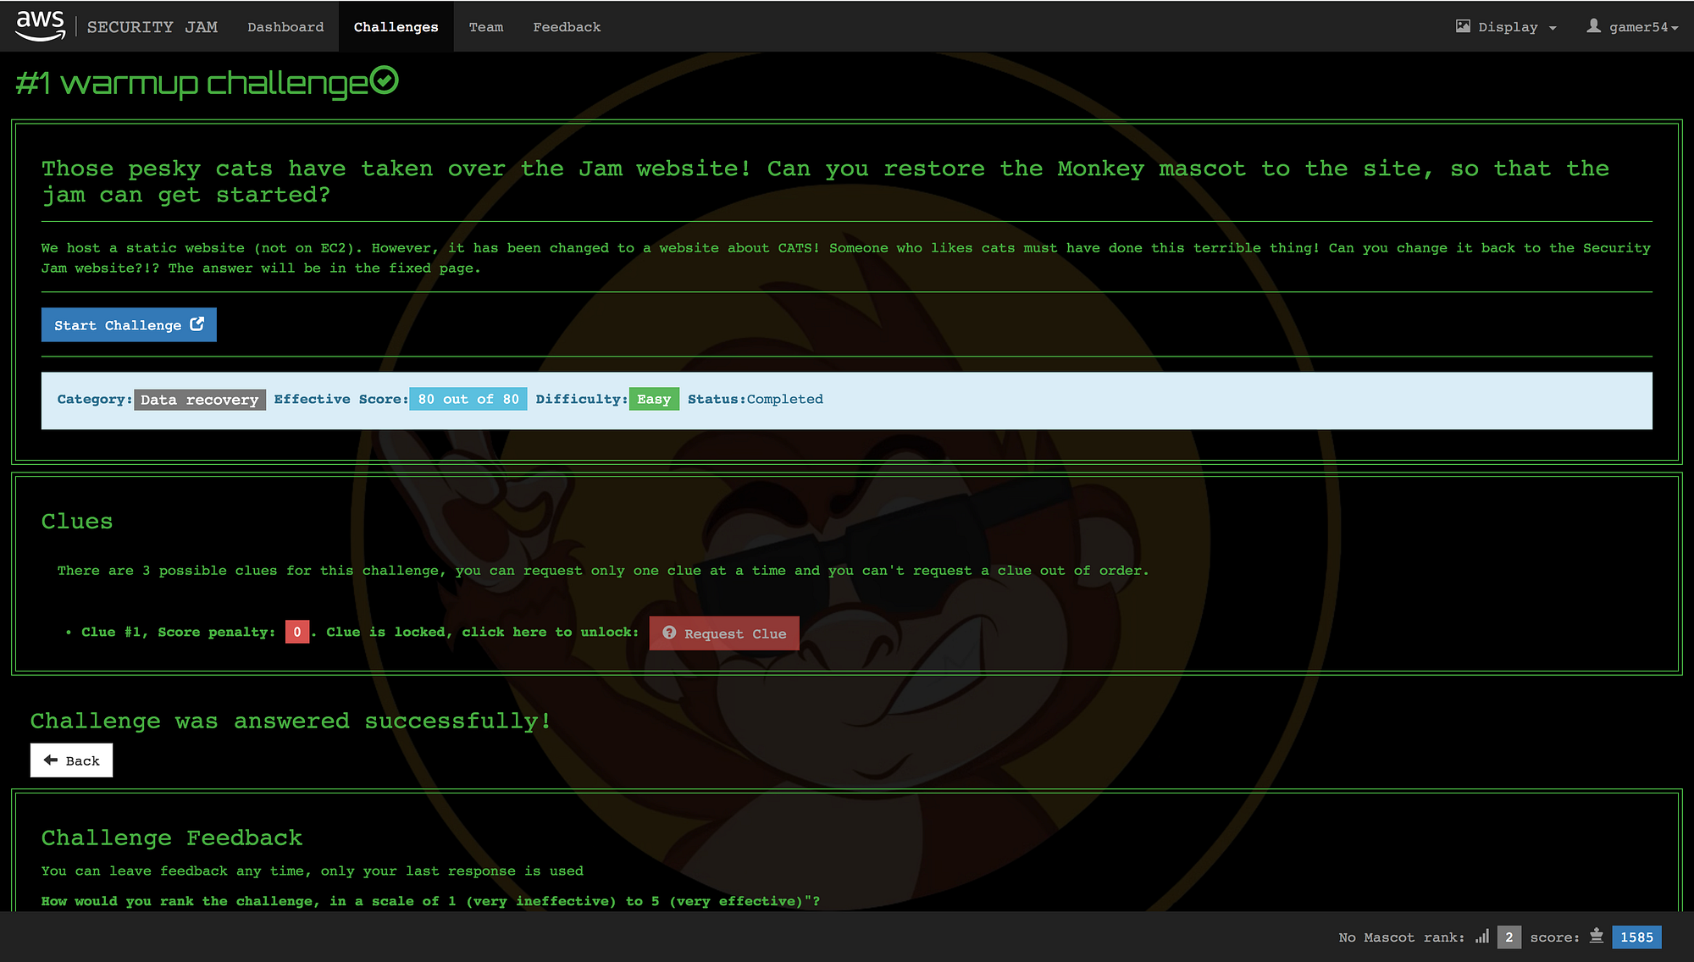
Task: Click the Data recovery category badge
Action: (x=199, y=400)
